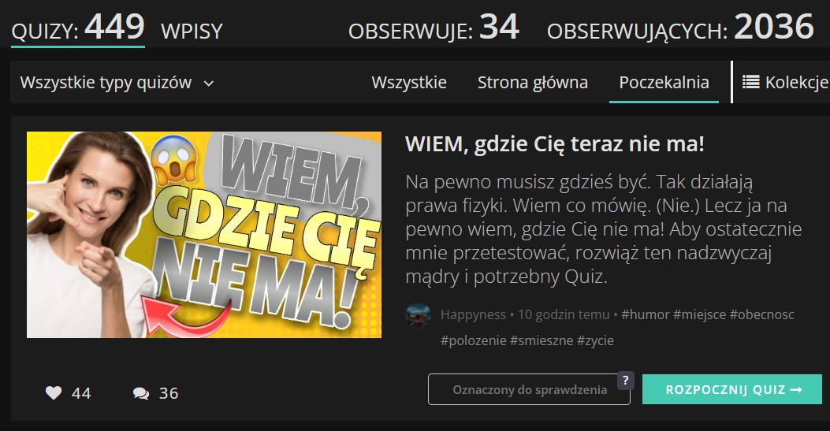Click the Happyness author name
This screenshot has height=431, width=830.
coord(473,314)
